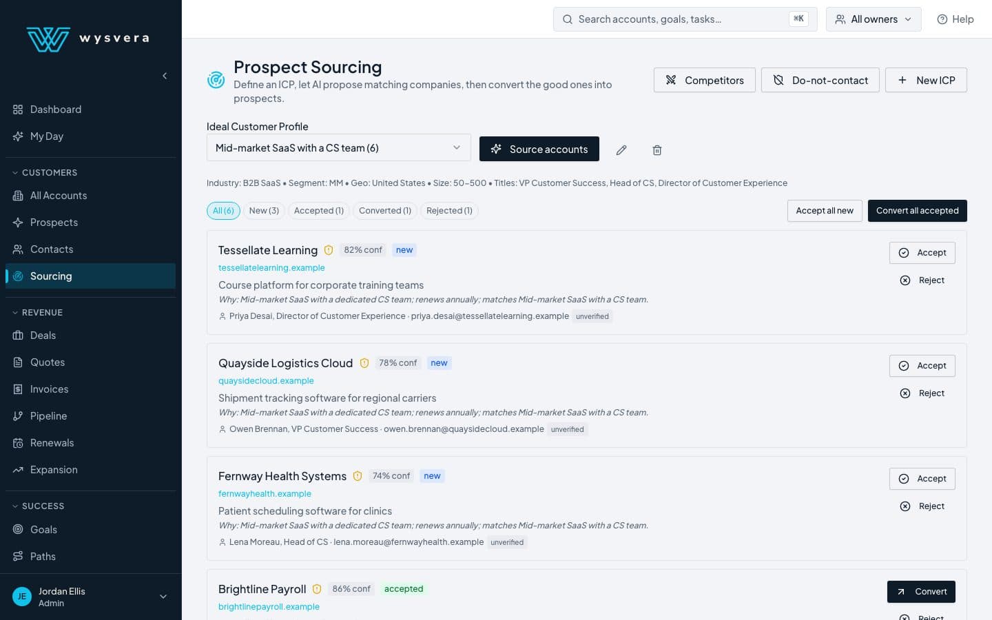This screenshot has width=992, height=620.
Task: Accept the Quayside Logistics Cloud prospect
Action: click(922, 366)
